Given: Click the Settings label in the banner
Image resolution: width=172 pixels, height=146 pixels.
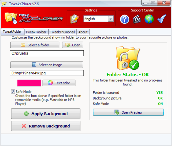Looking at the screenshot, I should point(91,10).
